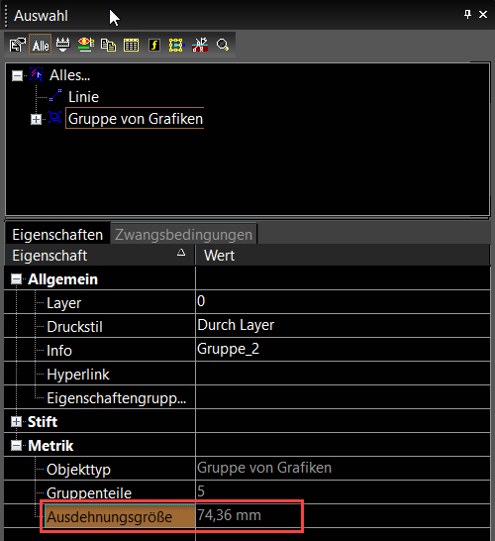Sort by the 'Eigenschaft' column header

[x=100, y=256]
